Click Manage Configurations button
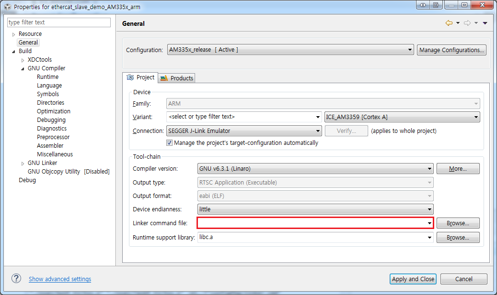Screen dimensions: 497x295 (451, 50)
